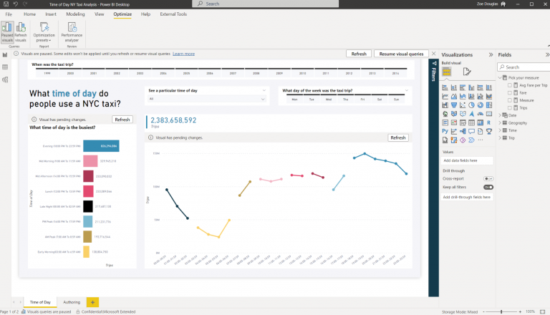Insert the Q&A speech bubble visual
The image size is (550, 315).
pos(471,131)
